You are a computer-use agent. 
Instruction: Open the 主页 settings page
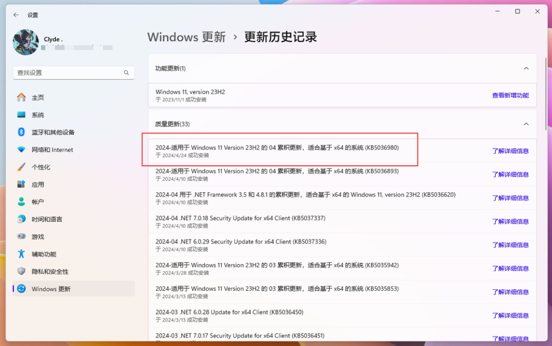[74, 97]
